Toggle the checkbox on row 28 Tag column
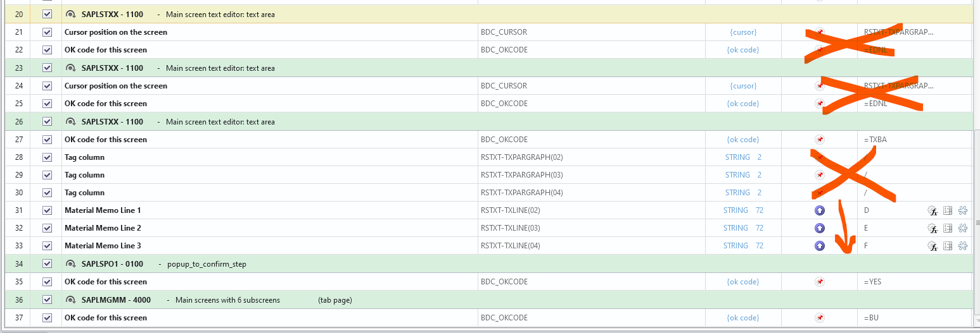The height and width of the screenshot is (333, 980). (x=47, y=157)
